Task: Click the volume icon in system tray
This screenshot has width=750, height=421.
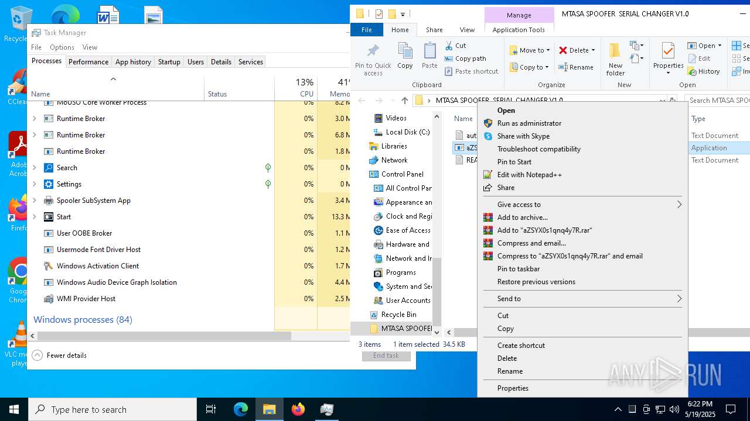Action: (x=674, y=409)
